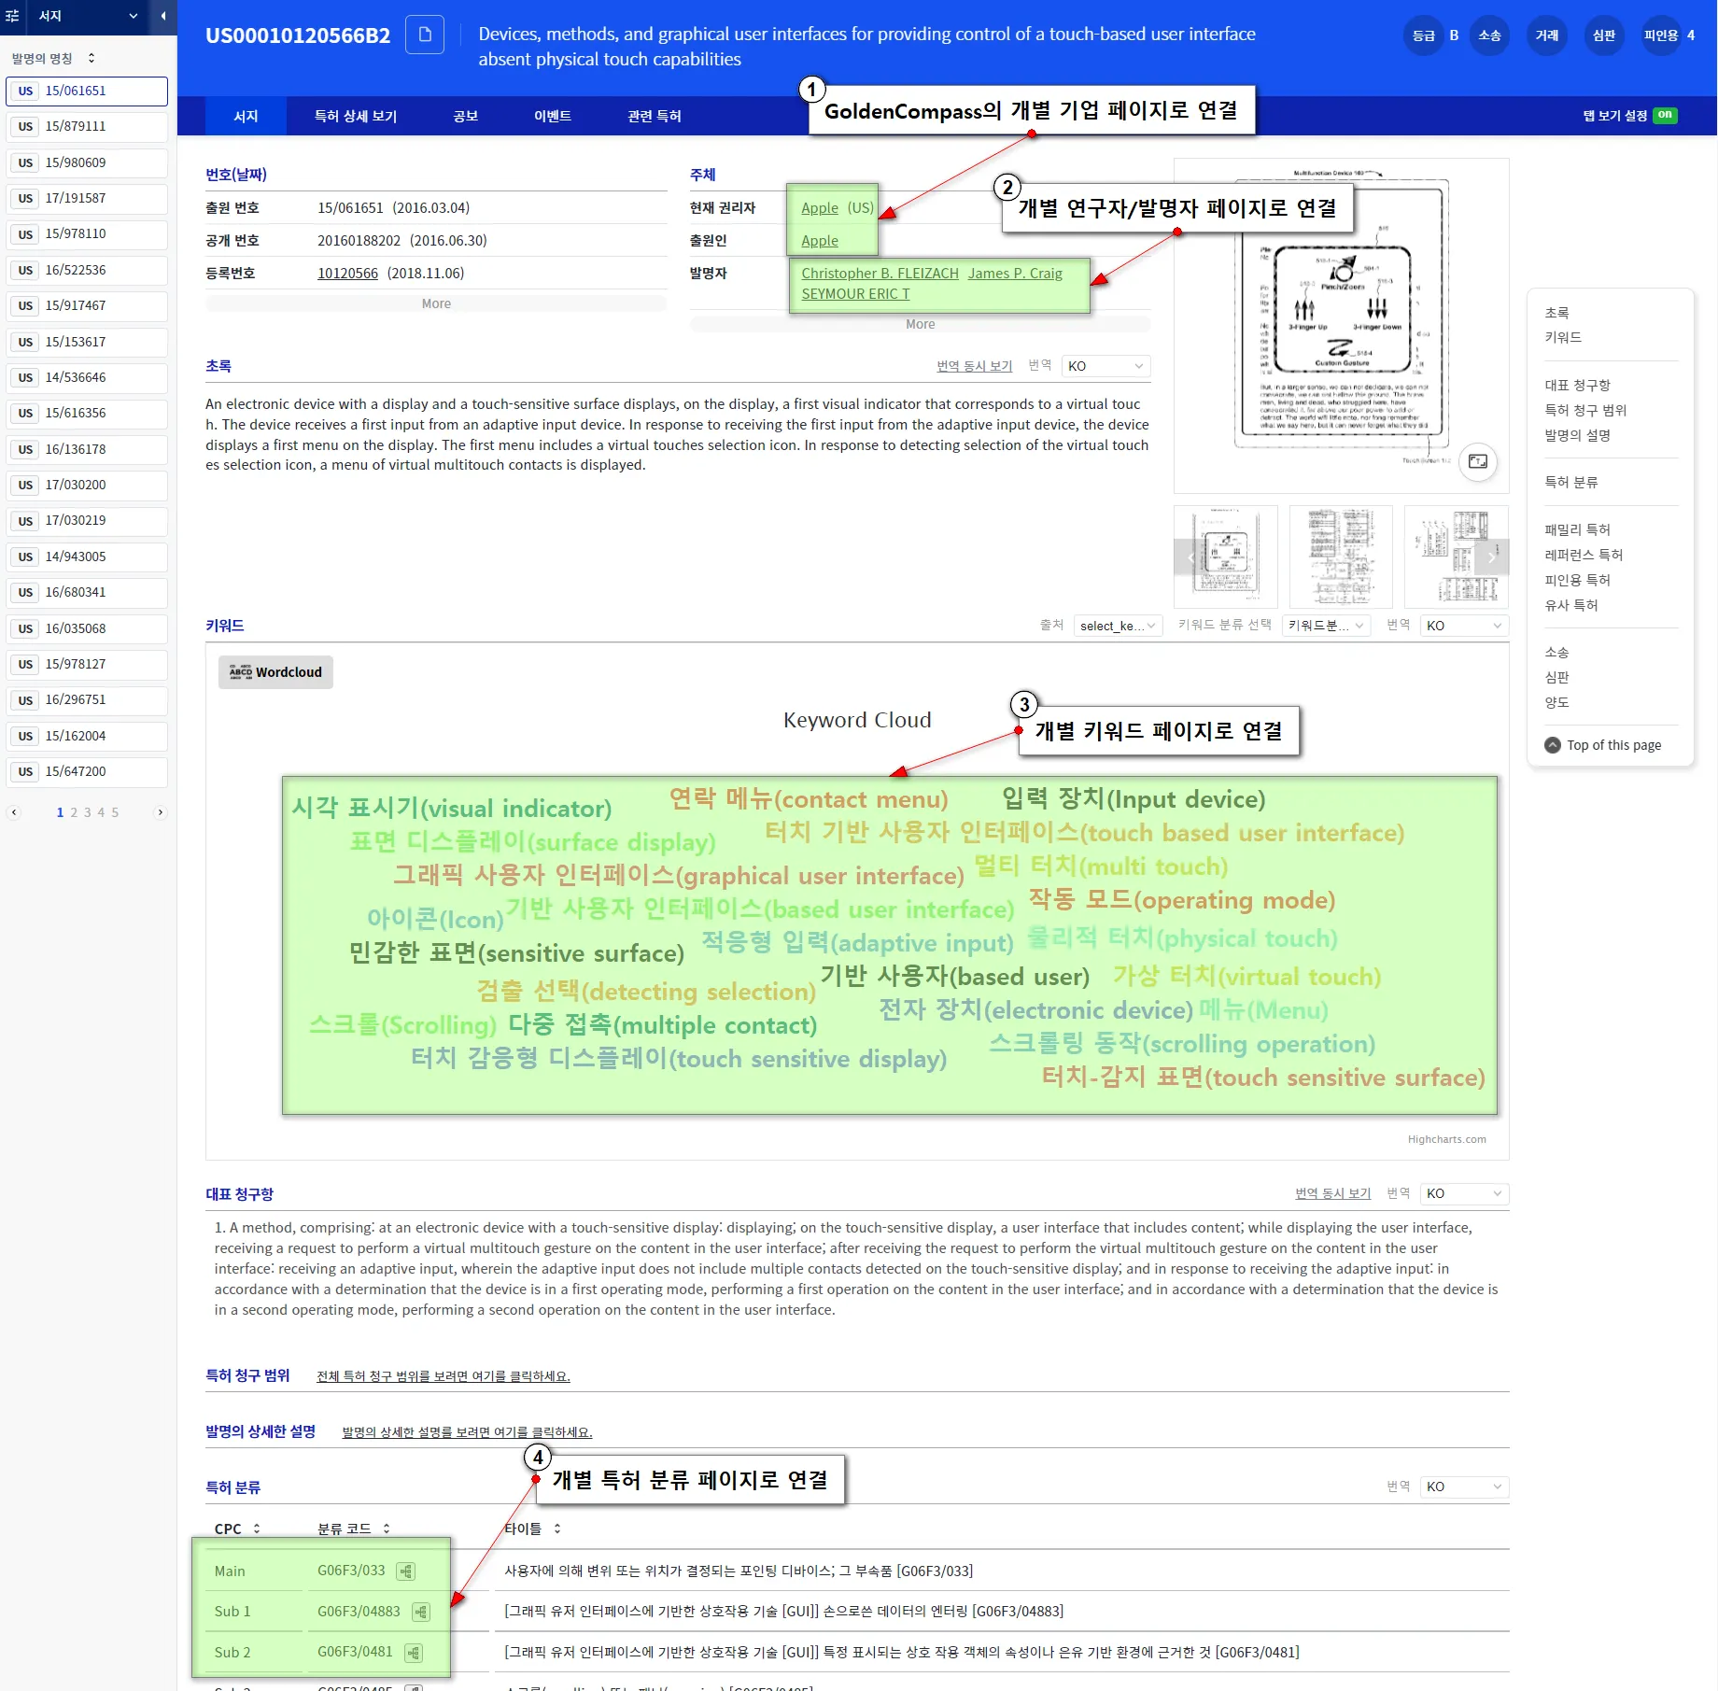The width and height of the screenshot is (1718, 1691).
Task: Open the KO translation dropdown in 키워드 section
Action: [1464, 626]
